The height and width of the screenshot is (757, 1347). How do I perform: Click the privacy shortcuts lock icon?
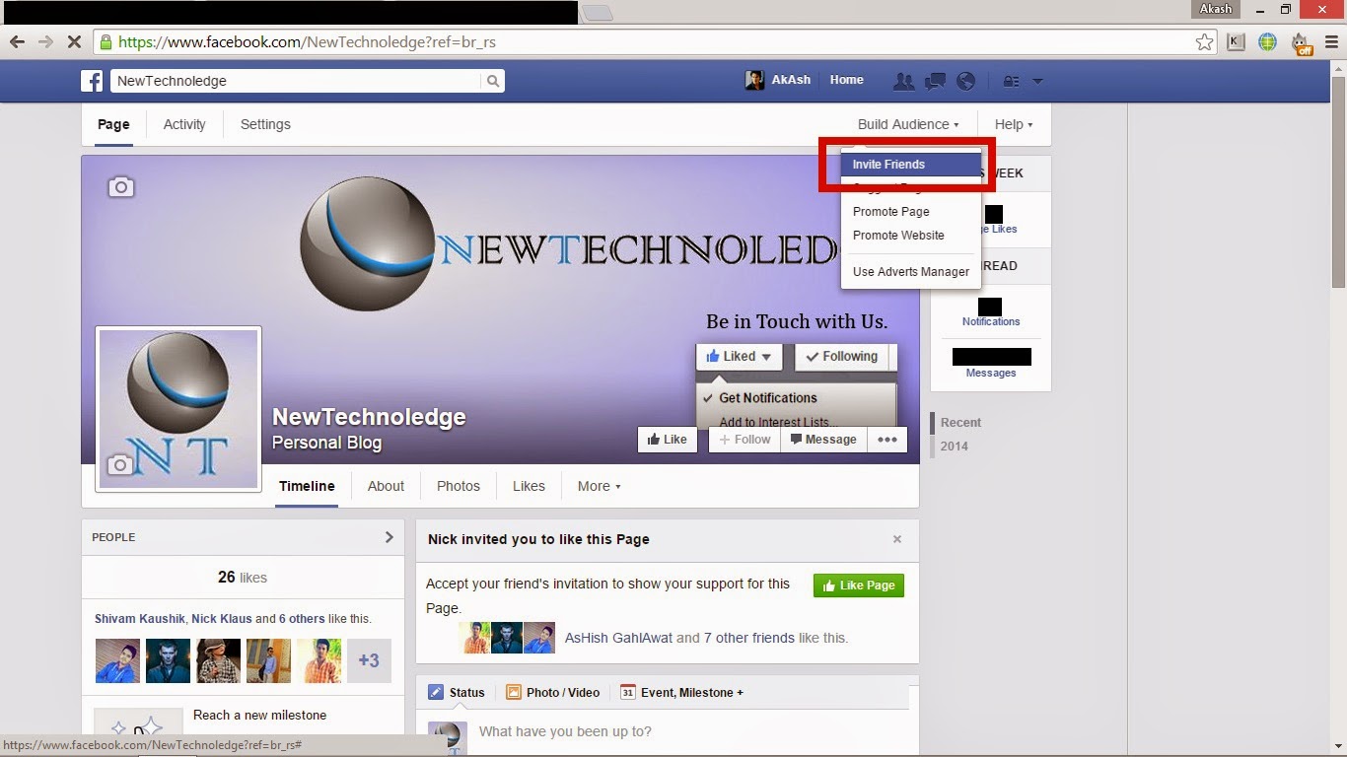1010,81
